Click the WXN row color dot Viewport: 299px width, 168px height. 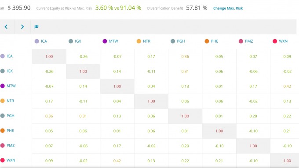[x=3, y=161]
